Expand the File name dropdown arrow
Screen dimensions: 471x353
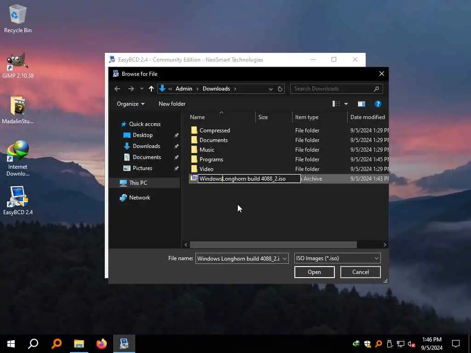(x=284, y=258)
